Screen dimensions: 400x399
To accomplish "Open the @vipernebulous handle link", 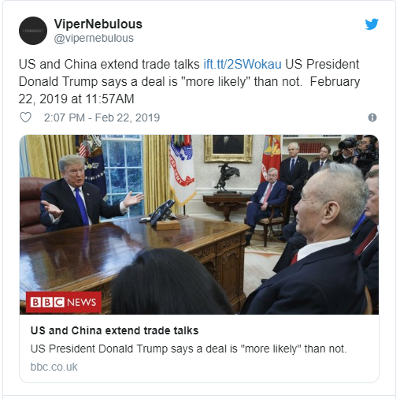I will (94, 38).
